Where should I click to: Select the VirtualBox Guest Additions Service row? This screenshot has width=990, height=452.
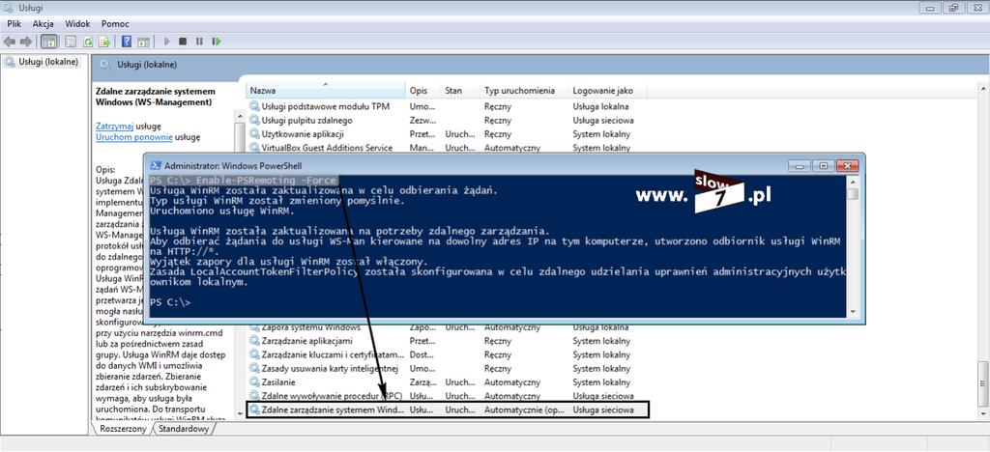pyautogui.click(x=448, y=148)
